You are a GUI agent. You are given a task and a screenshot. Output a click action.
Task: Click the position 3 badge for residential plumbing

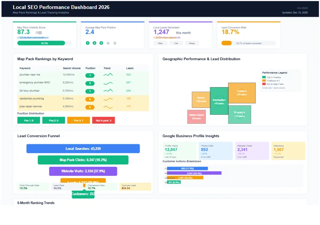coord(90,99)
